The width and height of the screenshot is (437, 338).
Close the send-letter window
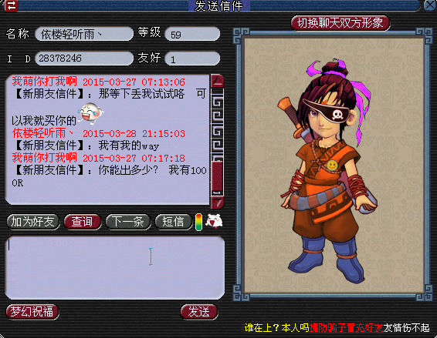430,5
